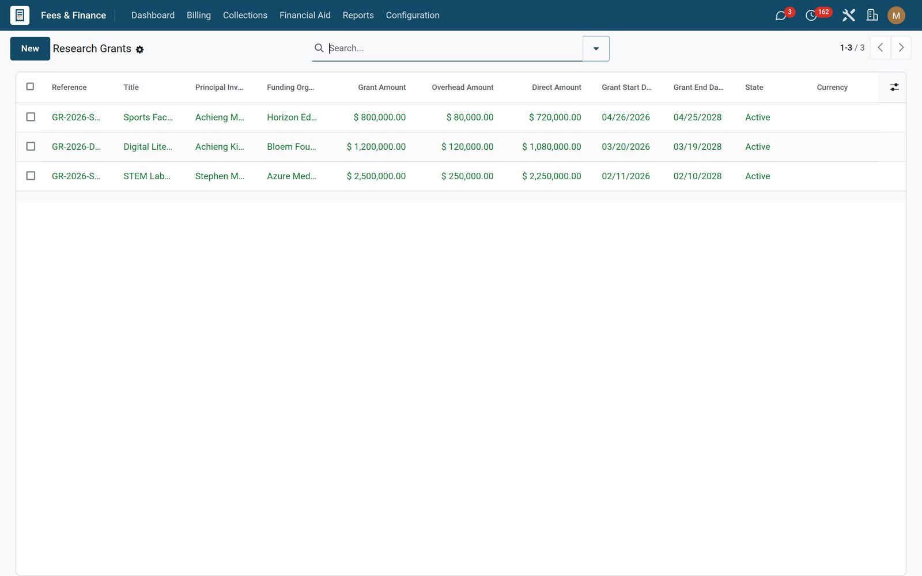Open the Dashboard menu
Screen dimensions: 922x576
tap(153, 16)
